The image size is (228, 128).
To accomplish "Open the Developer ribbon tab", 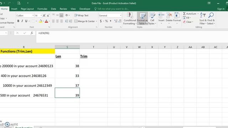I will point(85,9).
